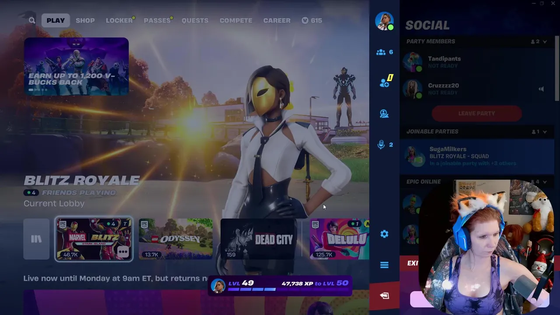
Task: Switch to the COMPETE tab
Action: 236,21
